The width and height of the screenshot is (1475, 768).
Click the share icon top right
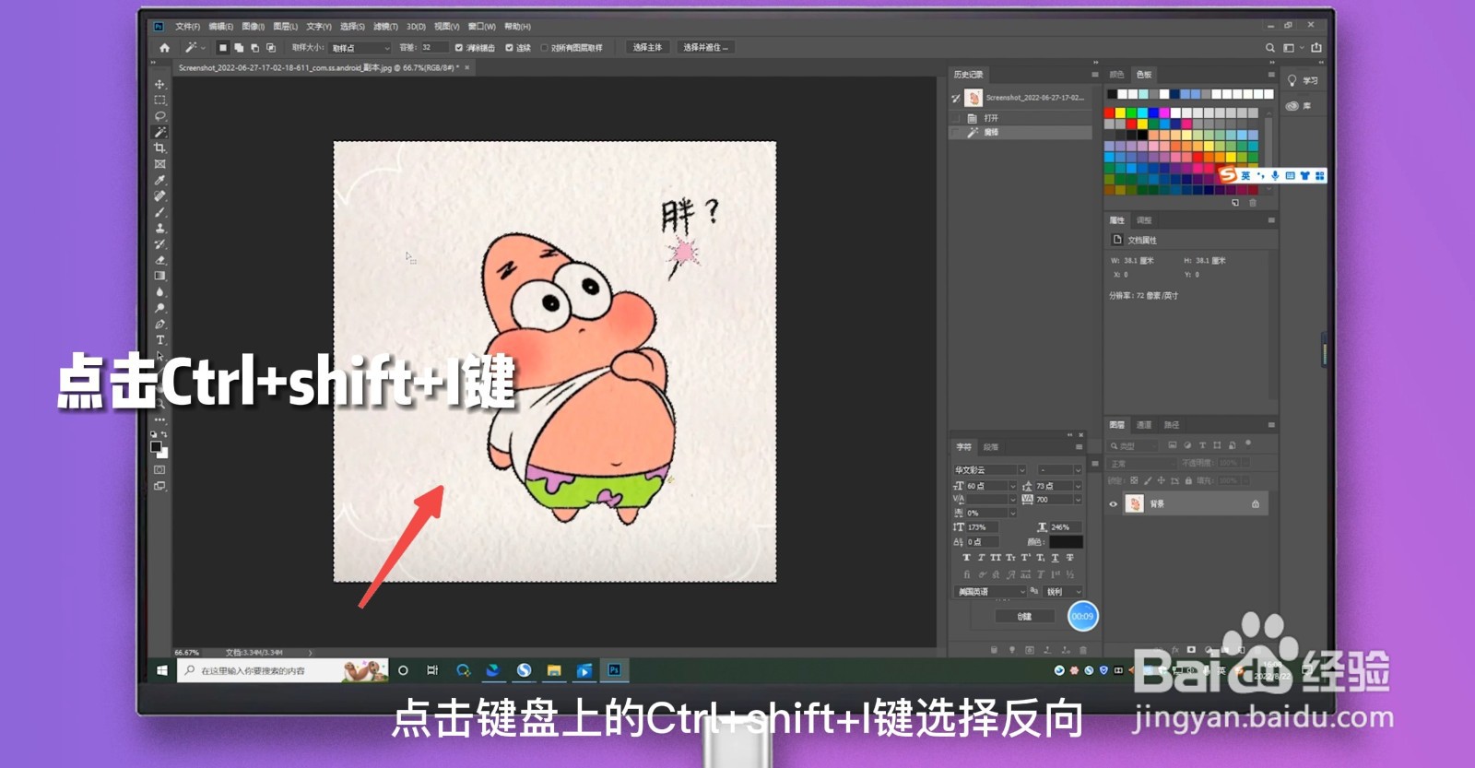1316,47
